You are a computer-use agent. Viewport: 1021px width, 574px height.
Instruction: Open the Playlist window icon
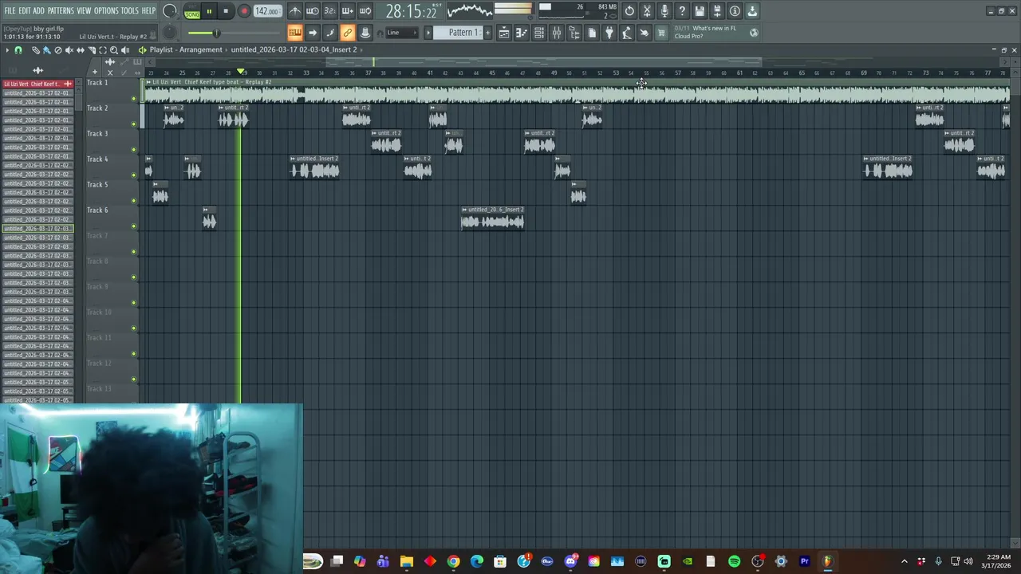click(504, 33)
